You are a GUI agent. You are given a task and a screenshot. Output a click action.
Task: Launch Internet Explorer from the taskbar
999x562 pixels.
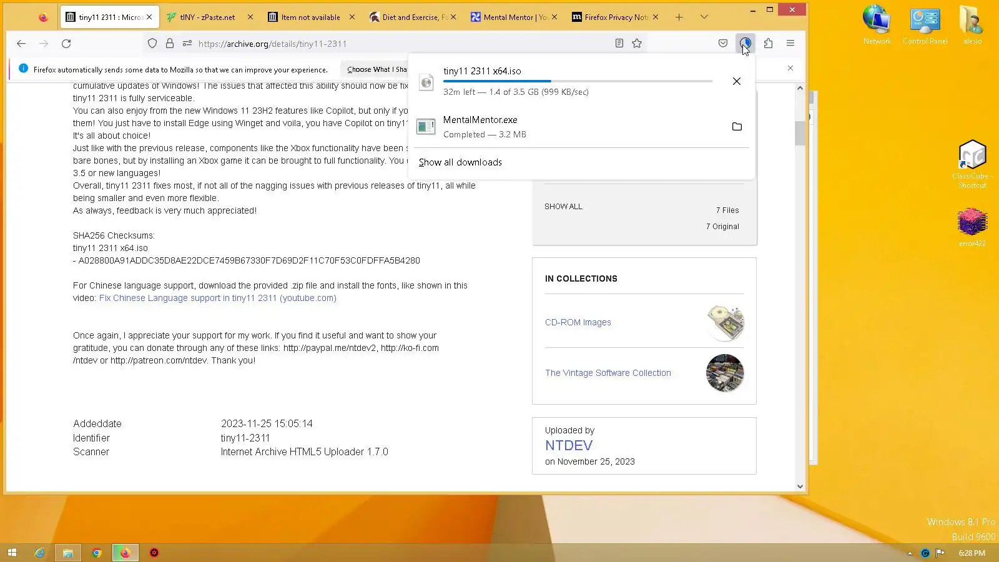point(39,553)
